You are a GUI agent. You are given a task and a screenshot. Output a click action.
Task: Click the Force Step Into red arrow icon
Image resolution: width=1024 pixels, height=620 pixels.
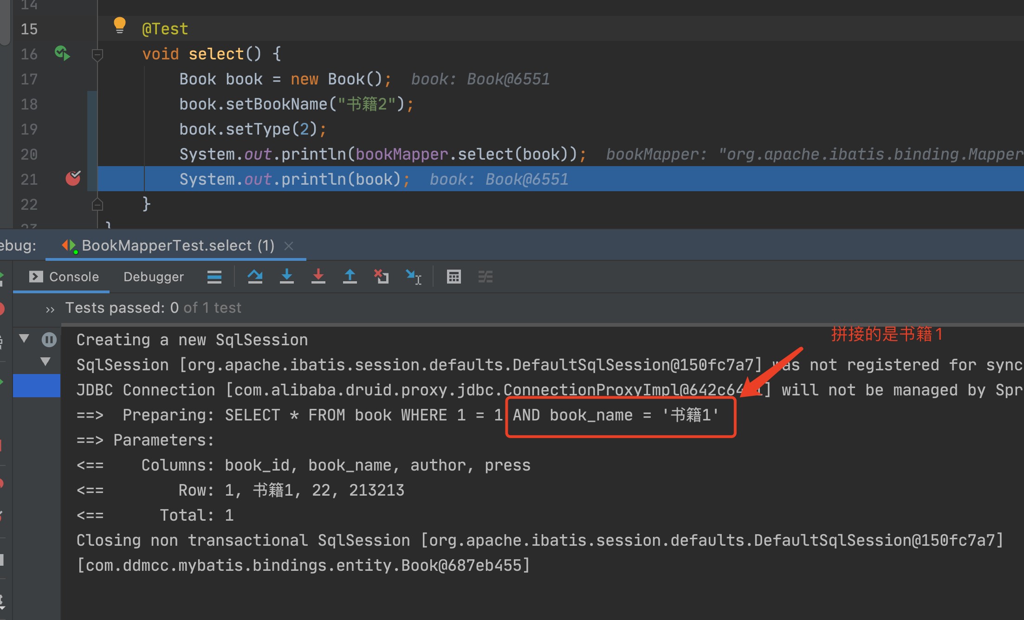318,277
